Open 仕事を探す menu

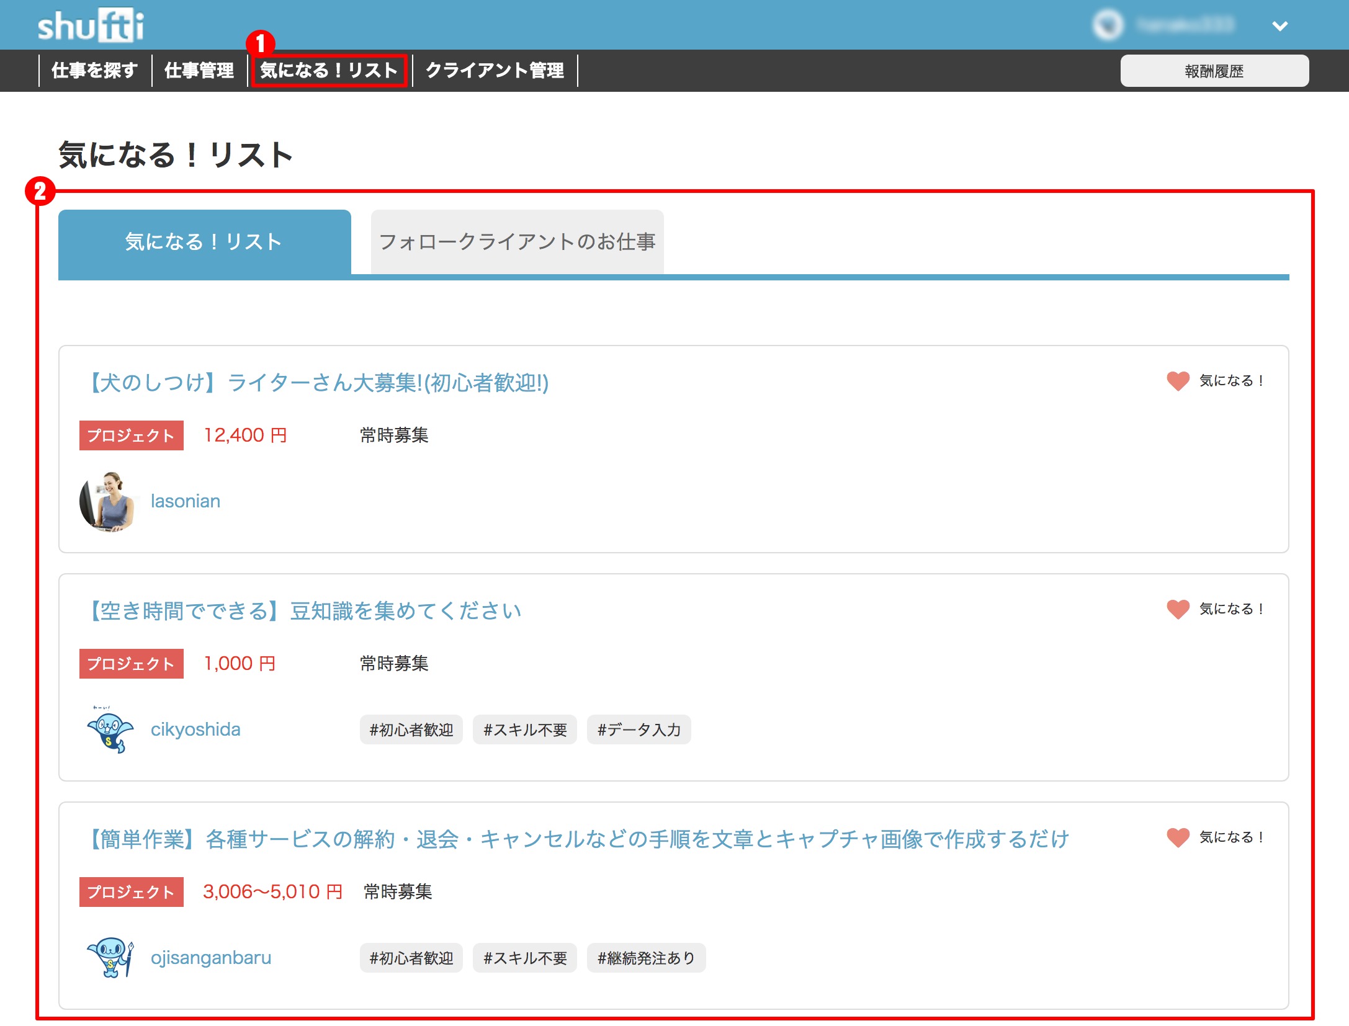[94, 71]
